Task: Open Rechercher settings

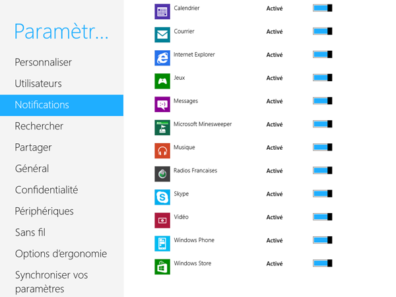Action: (39, 126)
